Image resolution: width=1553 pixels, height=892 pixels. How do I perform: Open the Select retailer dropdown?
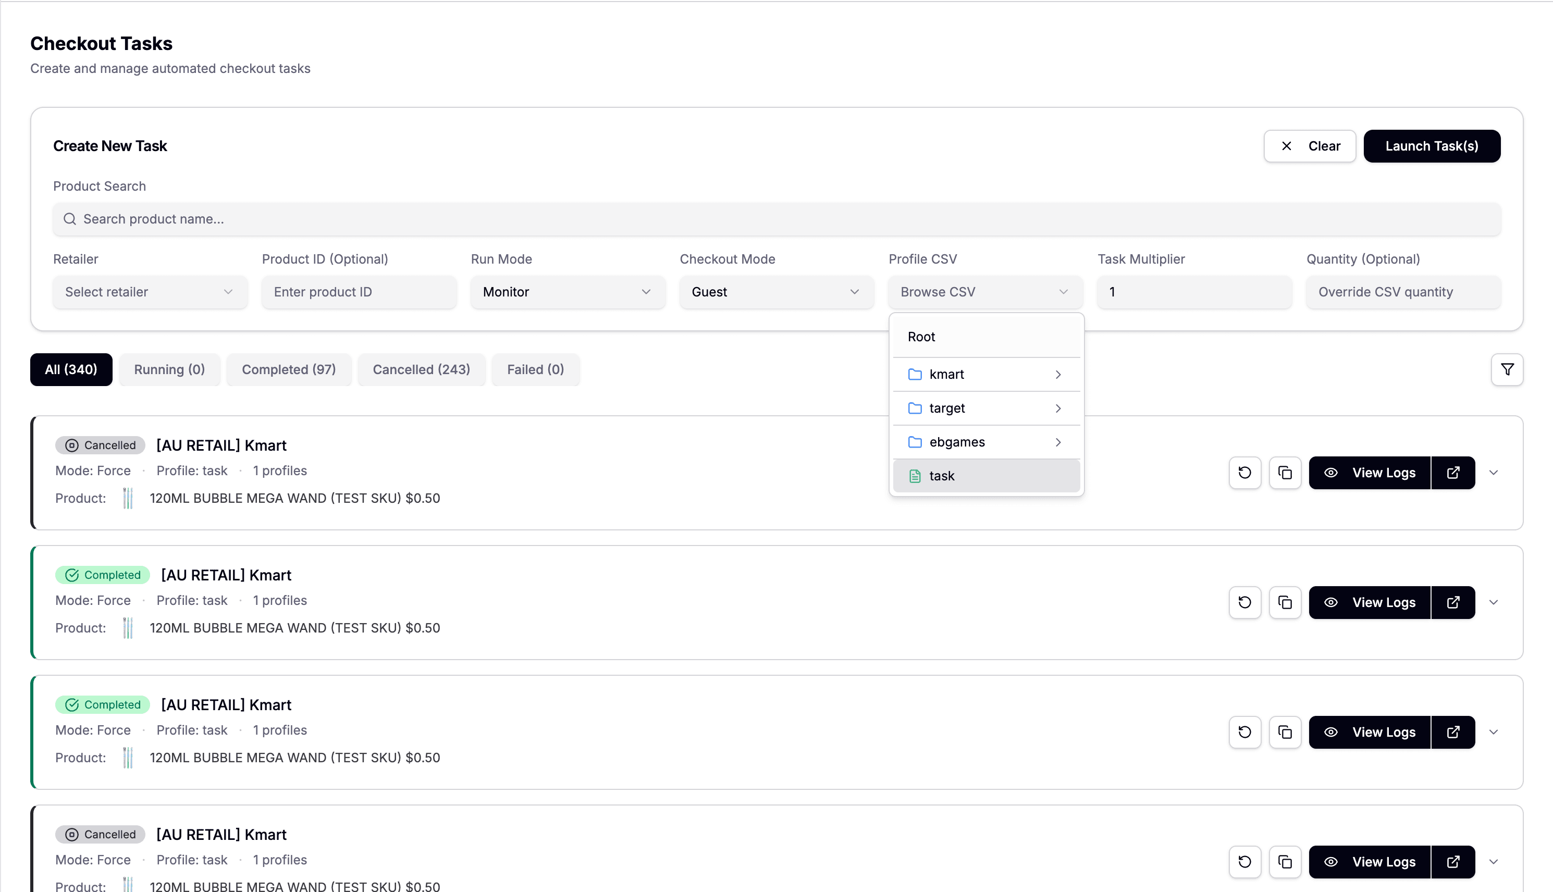click(150, 292)
